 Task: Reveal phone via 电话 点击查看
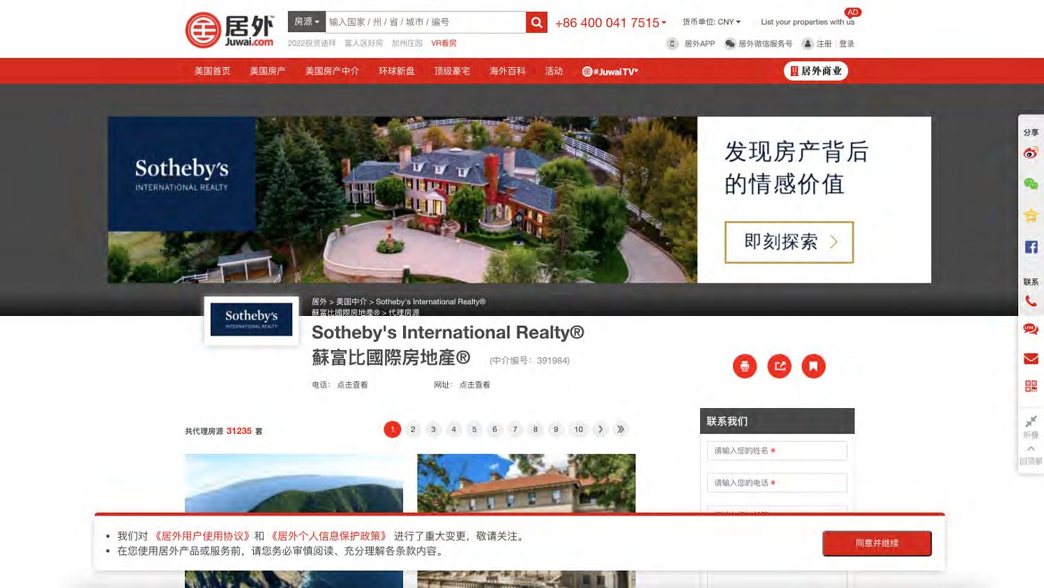[x=352, y=385]
